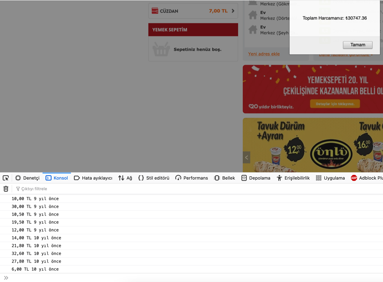Open the Adblock Plus devtools tab
The height and width of the screenshot is (282, 383).
click(367, 178)
